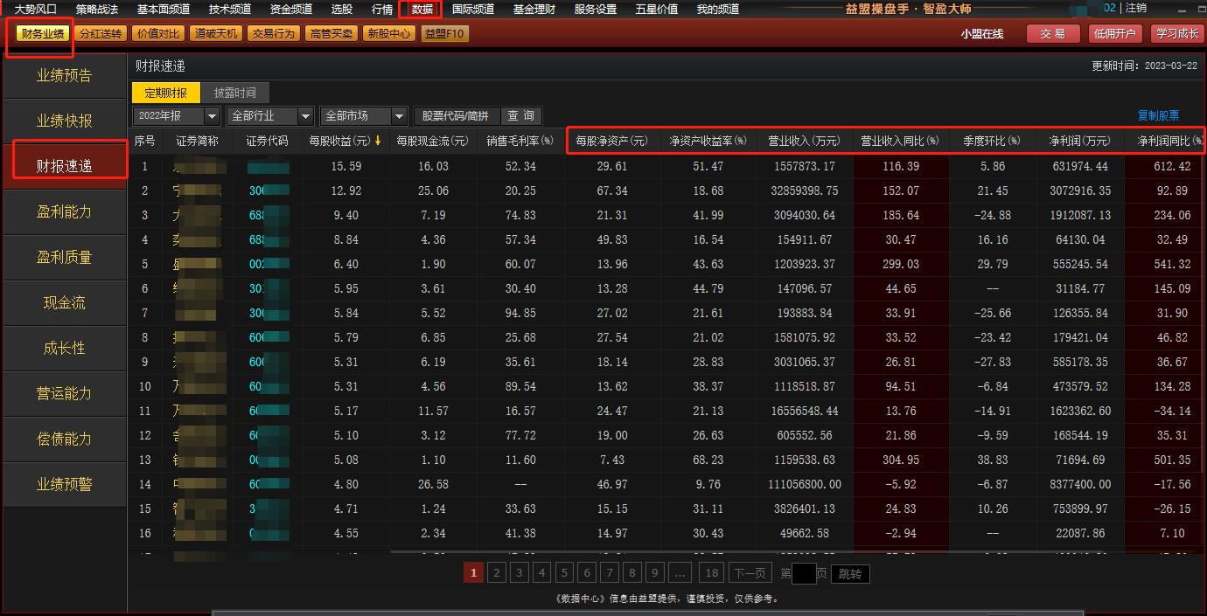View 高管买卖 executive trading data

point(332,32)
